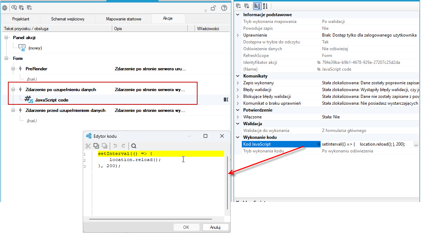Expand the Zapis wykonany property

[238, 83]
